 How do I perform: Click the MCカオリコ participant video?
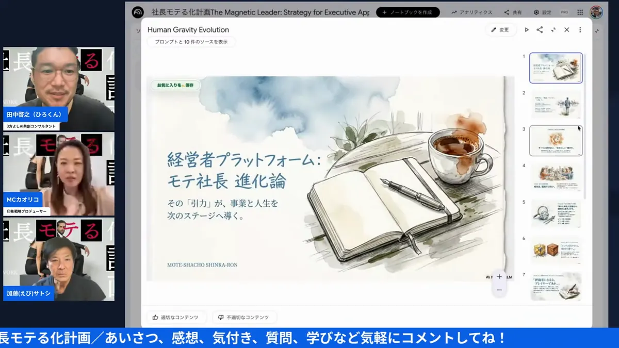(59, 174)
